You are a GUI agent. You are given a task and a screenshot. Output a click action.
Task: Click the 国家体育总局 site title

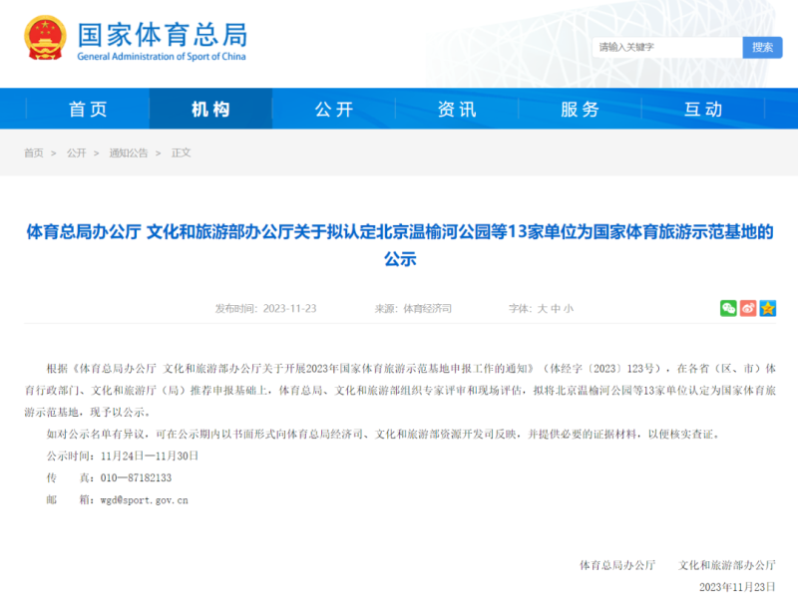tap(162, 35)
